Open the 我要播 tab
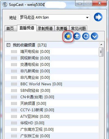The width and height of the screenshot is (109, 139). coord(62,28)
